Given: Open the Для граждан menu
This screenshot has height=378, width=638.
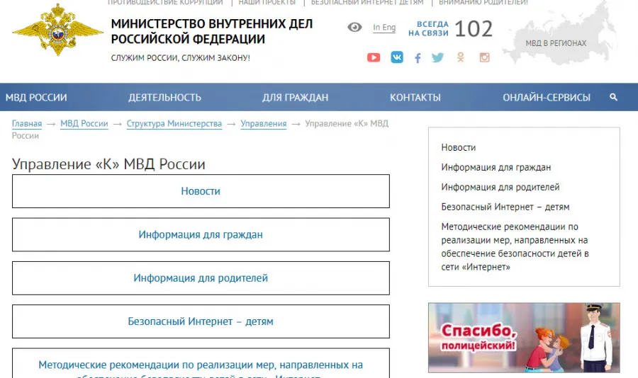Looking at the screenshot, I should click(x=295, y=98).
